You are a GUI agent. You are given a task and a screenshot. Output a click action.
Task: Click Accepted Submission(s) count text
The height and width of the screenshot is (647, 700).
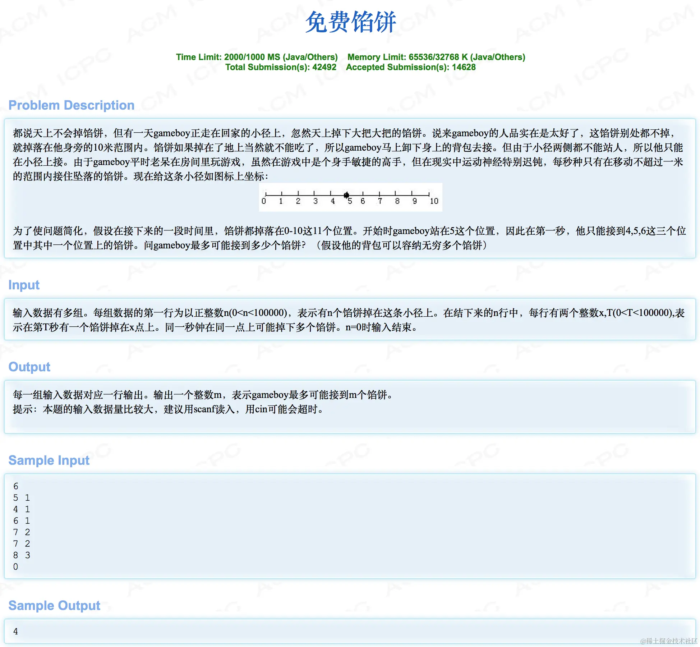410,67
